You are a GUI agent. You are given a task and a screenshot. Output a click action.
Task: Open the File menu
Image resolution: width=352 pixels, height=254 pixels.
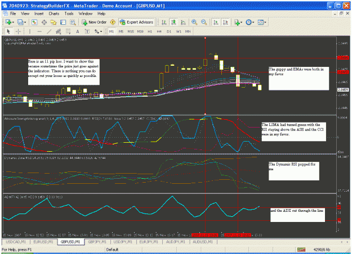point(13,13)
